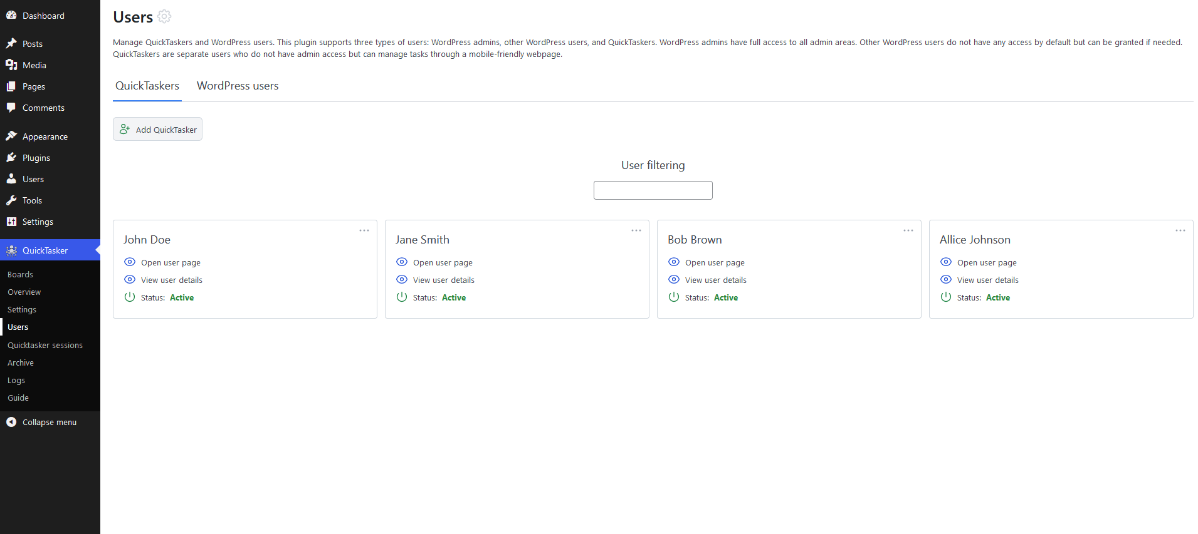
Task: Open Overview in QuickTasker submenu
Action: pyautogui.click(x=24, y=292)
